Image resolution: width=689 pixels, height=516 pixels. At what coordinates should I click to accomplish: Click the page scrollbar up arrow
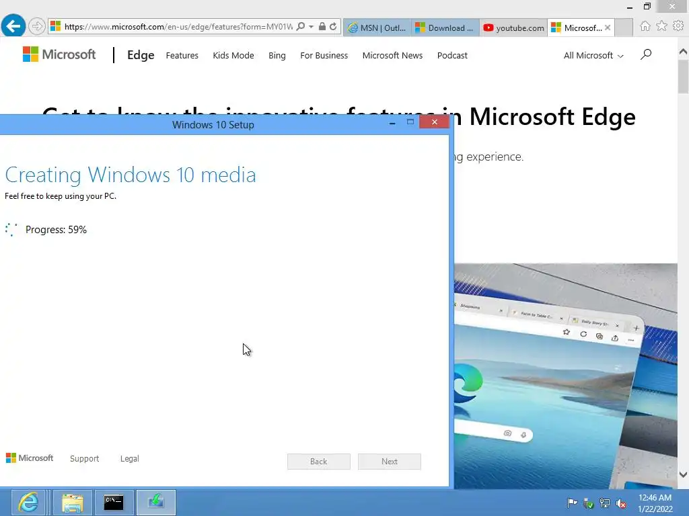pos(683,52)
